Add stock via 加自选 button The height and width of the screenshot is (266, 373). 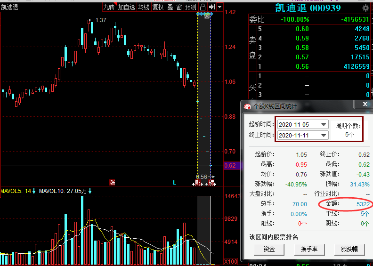pyautogui.click(x=126, y=7)
